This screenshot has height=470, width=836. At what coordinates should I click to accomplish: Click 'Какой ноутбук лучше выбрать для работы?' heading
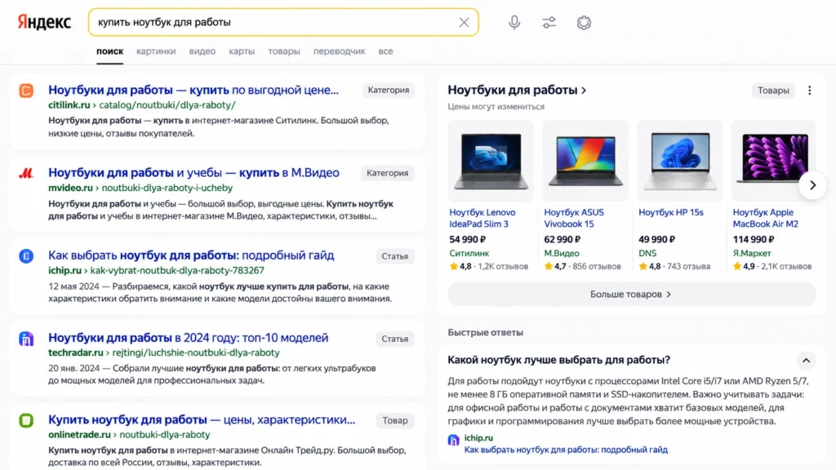click(558, 360)
